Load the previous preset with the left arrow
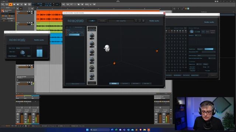Screen dimensions: 236x132 (x=136, y=21)
